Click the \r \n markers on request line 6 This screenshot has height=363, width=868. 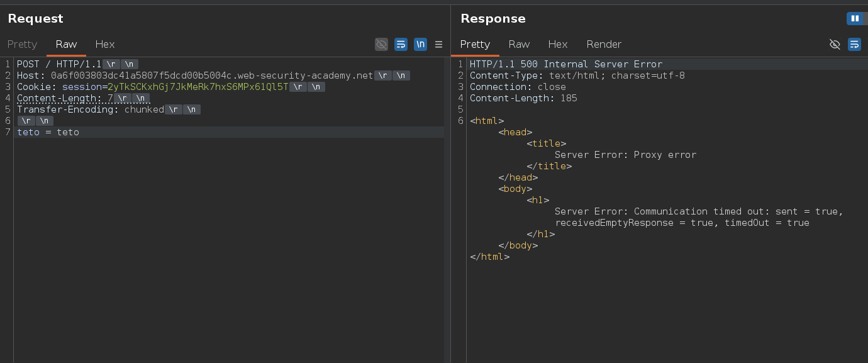click(35, 121)
